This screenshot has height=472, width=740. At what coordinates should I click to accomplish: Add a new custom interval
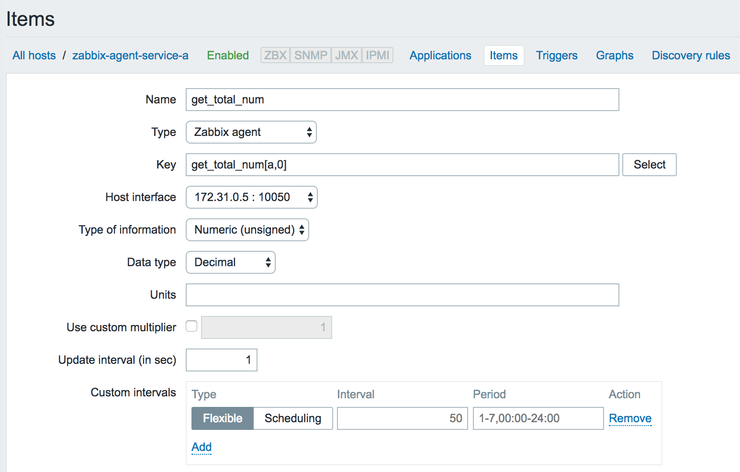point(202,447)
